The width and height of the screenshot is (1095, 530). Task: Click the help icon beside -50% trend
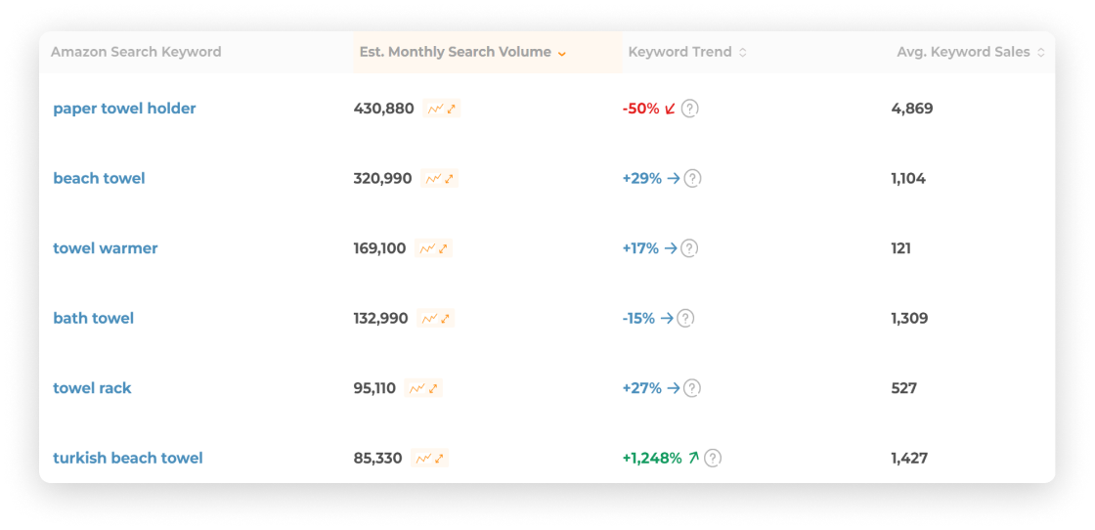[x=690, y=109]
